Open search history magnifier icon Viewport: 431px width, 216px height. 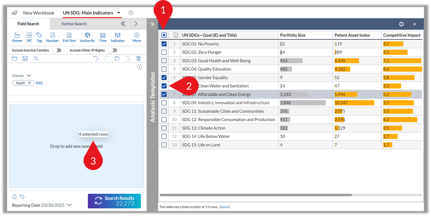click(x=36, y=59)
